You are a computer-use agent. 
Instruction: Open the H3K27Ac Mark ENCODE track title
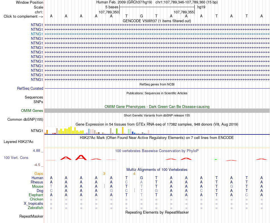coord(157,138)
